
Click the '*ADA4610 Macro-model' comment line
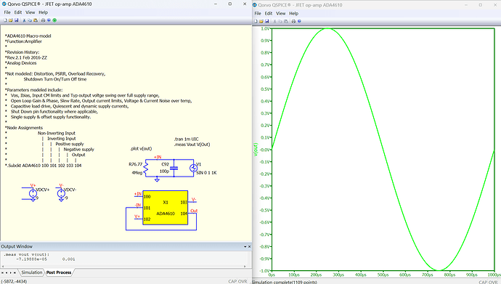(x=28, y=36)
